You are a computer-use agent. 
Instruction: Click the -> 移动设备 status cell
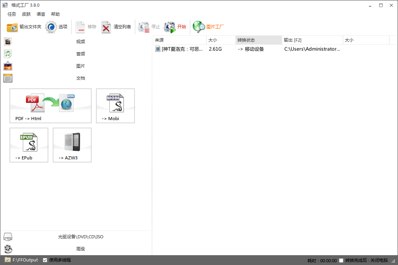(x=251, y=49)
